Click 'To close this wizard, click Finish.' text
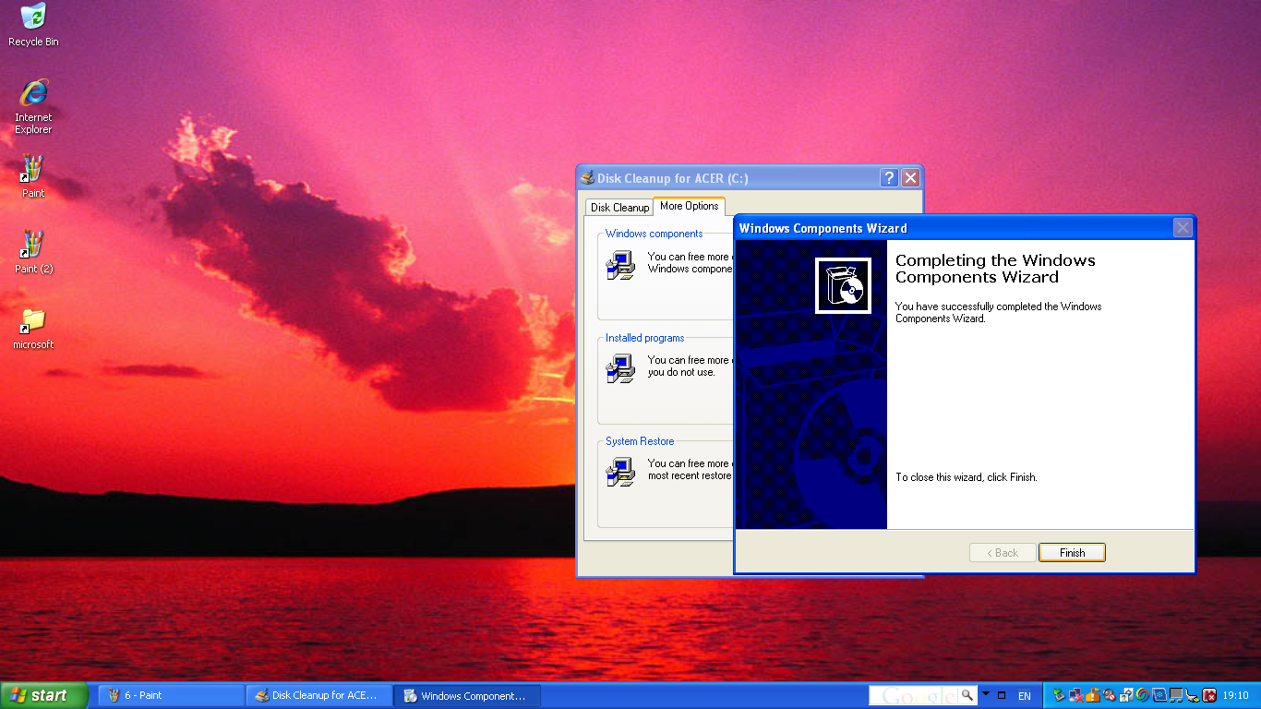Image resolution: width=1261 pixels, height=709 pixels. pyautogui.click(x=967, y=477)
